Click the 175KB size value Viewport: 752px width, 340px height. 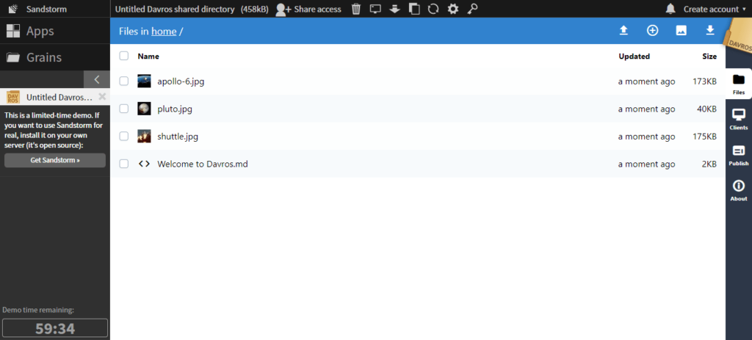(704, 137)
